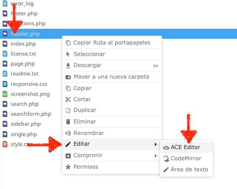Click the scissors icon next to Cortar

click(68, 99)
